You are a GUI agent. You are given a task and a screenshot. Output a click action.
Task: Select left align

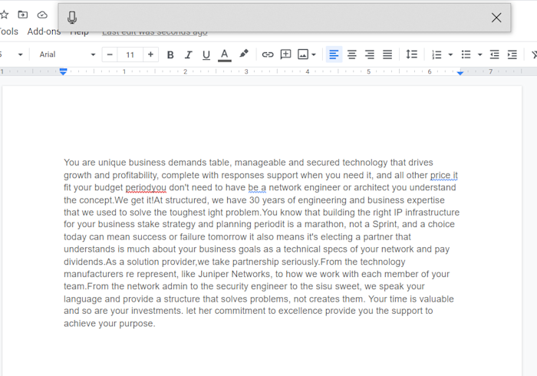pos(334,54)
